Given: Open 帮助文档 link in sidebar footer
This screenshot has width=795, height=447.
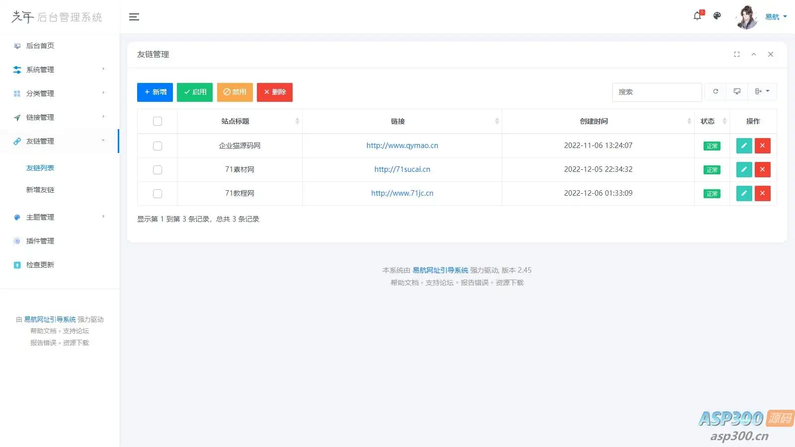Looking at the screenshot, I should (43, 331).
